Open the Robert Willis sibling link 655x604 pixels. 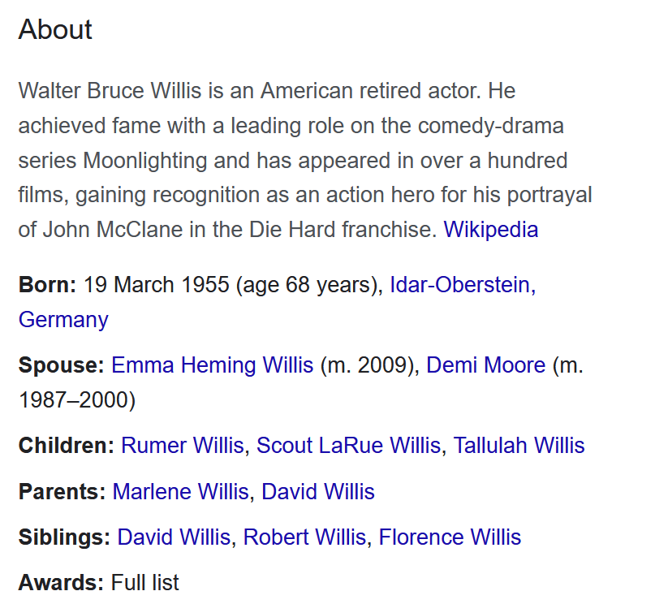pos(304,537)
